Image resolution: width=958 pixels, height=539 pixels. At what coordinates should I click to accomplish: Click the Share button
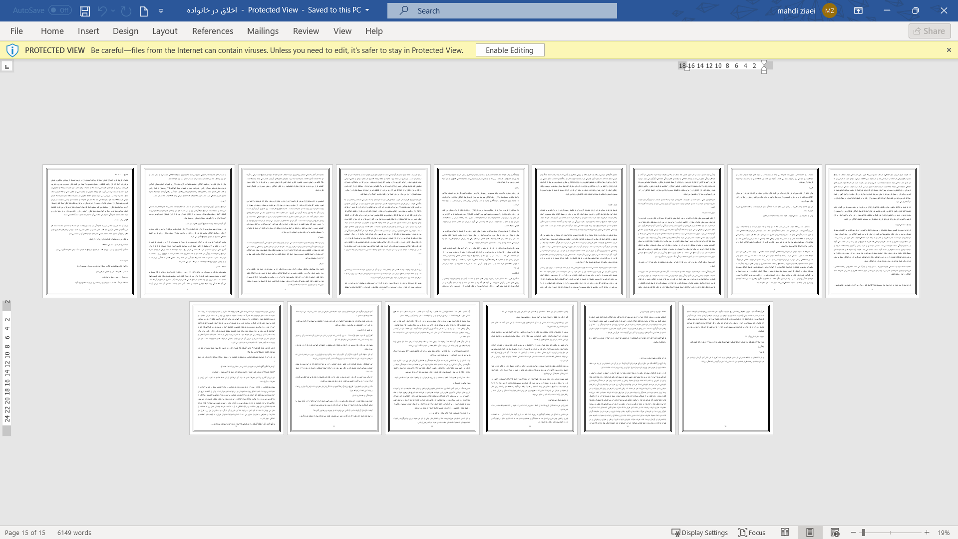tap(929, 31)
